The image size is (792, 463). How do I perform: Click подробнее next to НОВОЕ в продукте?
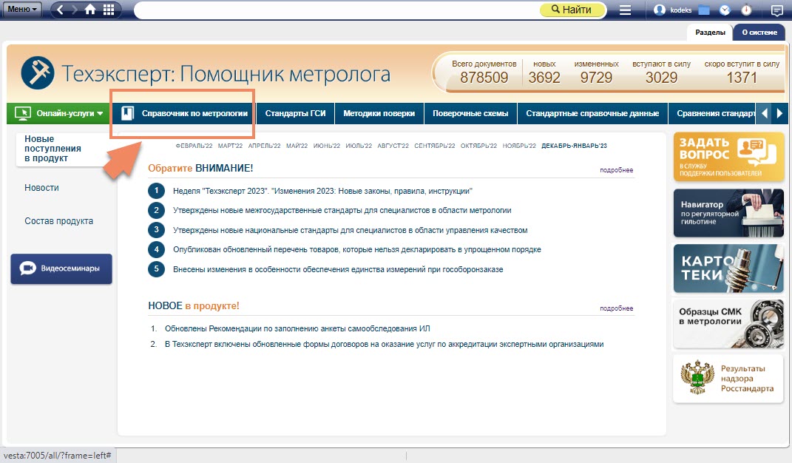616,308
